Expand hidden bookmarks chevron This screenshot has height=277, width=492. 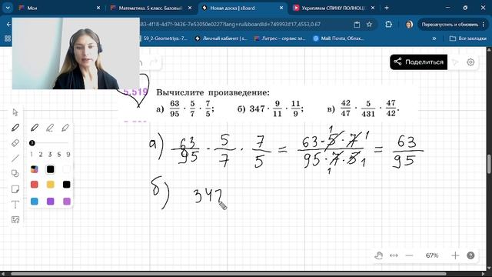pyautogui.click(x=434, y=38)
